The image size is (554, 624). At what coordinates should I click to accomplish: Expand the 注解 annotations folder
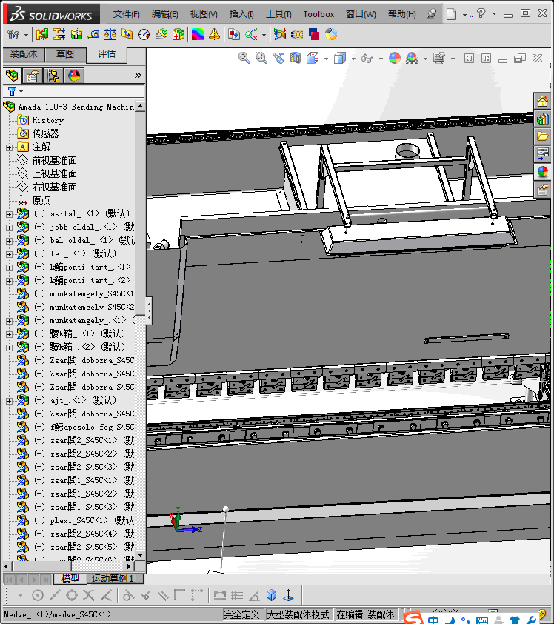9,147
